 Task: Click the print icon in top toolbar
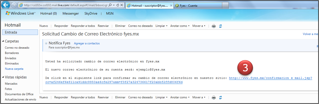click(x=214, y=26)
